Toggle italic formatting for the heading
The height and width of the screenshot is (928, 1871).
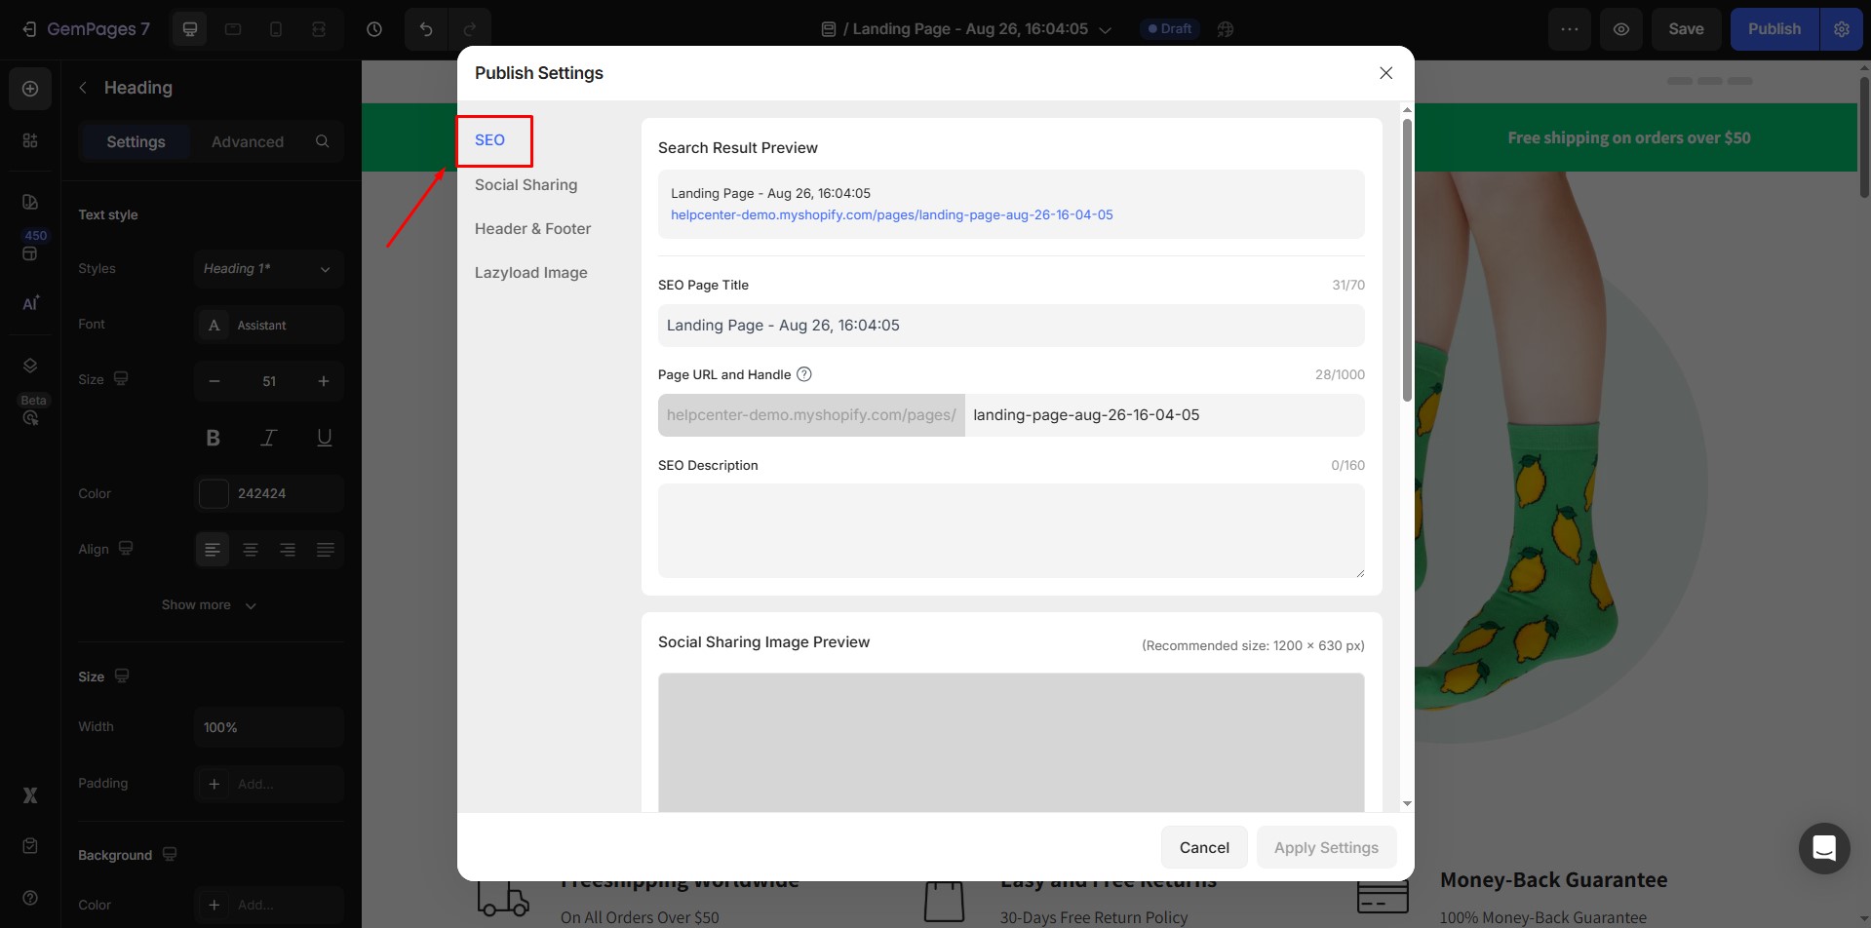[x=269, y=437]
